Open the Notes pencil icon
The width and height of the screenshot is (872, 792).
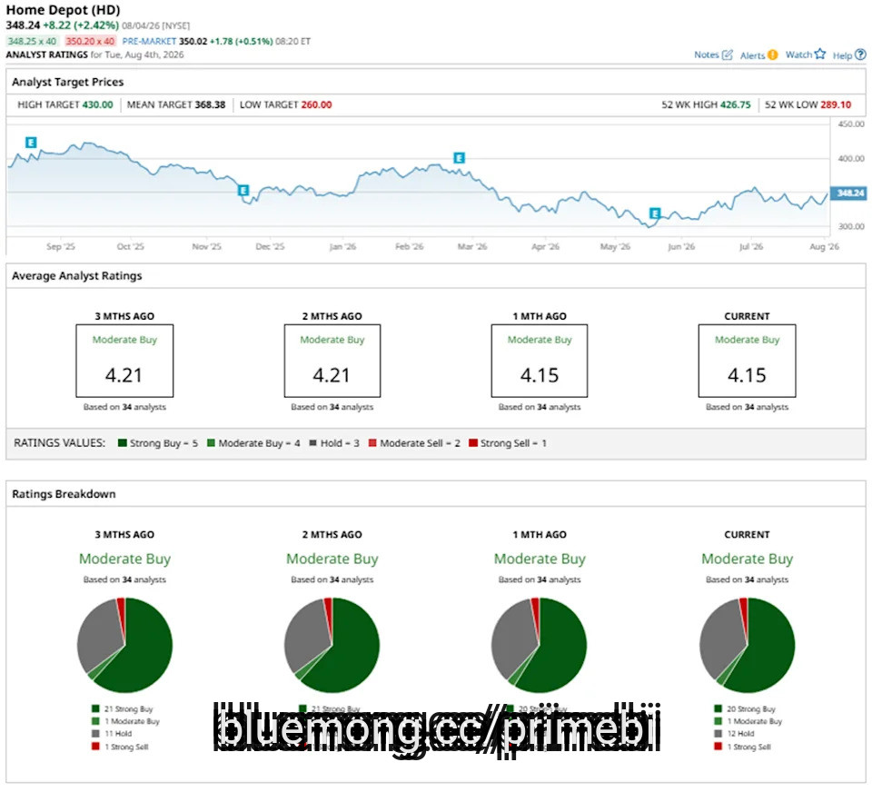click(727, 54)
